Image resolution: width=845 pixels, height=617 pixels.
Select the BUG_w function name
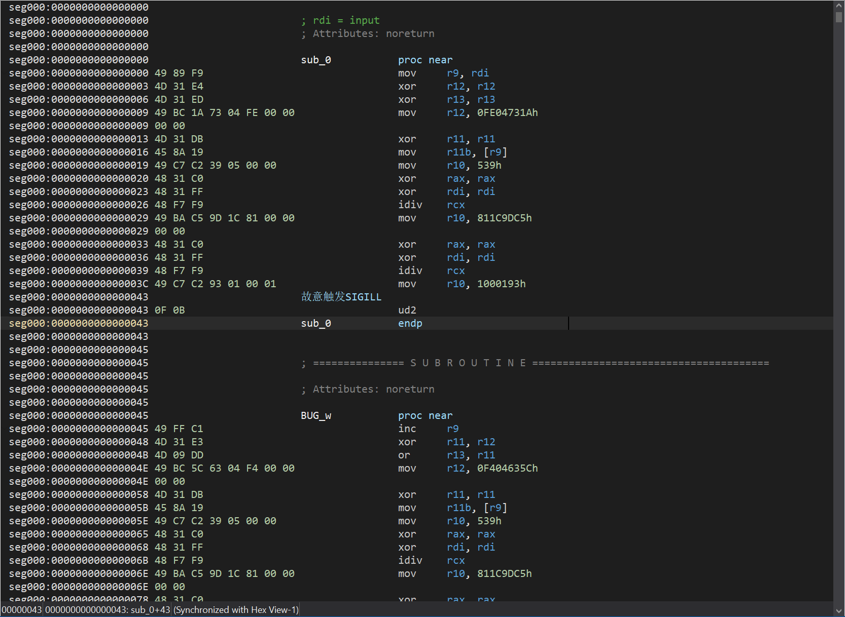click(316, 415)
